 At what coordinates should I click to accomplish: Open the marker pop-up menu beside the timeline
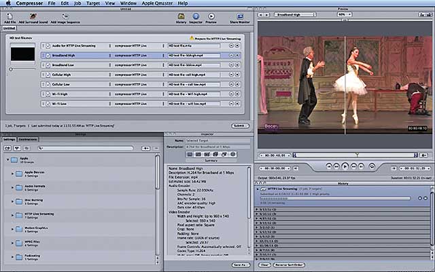[x=423, y=155]
